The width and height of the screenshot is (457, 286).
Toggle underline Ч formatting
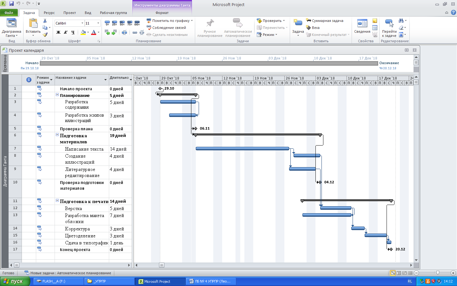click(73, 32)
